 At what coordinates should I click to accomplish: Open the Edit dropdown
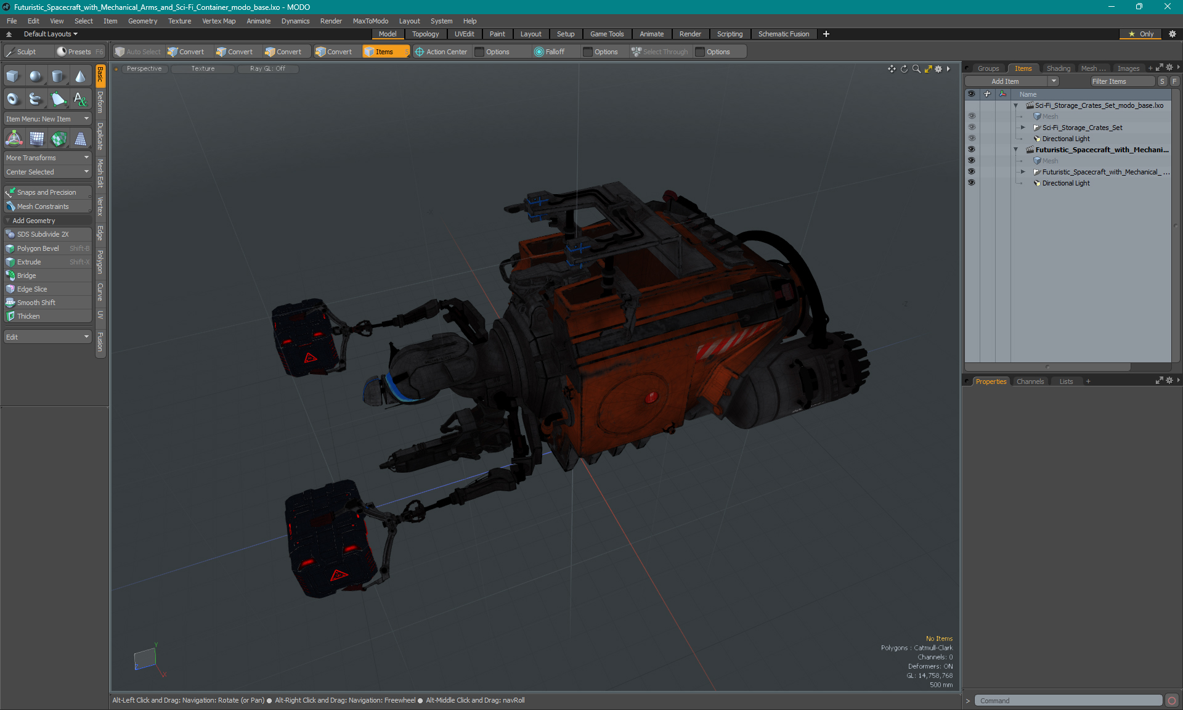(x=47, y=337)
